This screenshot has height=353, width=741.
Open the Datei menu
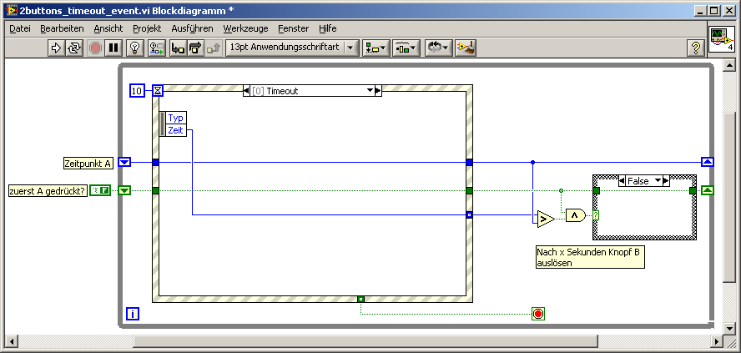20,28
